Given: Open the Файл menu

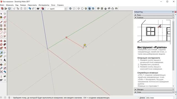Looking at the screenshot, I should [x=2, y=5].
